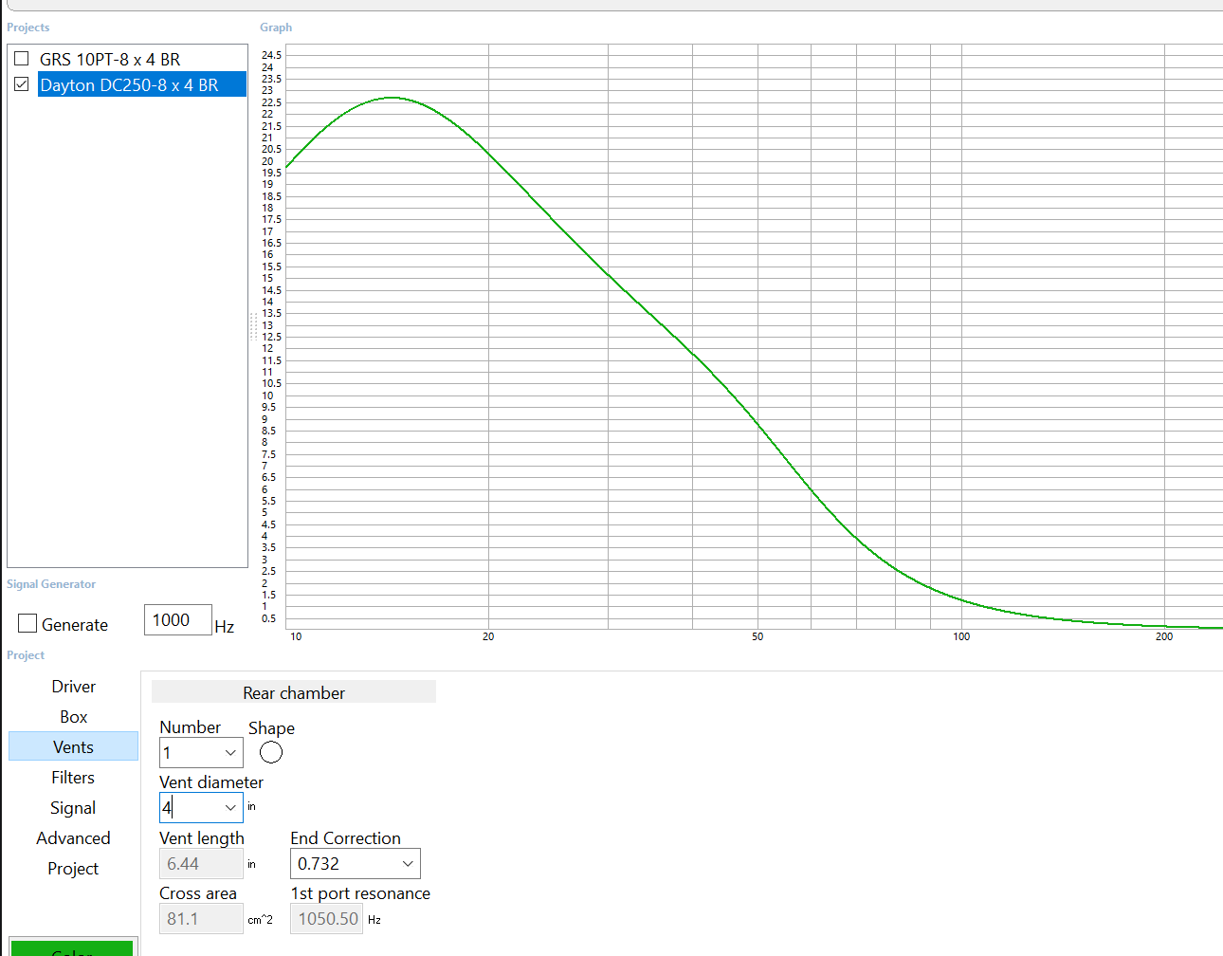The image size is (1223, 956).
Task: Click the green response curve peak on the graph
Action: tap(391, 98)
